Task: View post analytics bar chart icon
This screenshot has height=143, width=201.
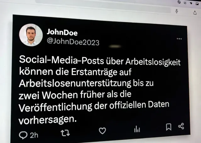Action: coord(137,129)
